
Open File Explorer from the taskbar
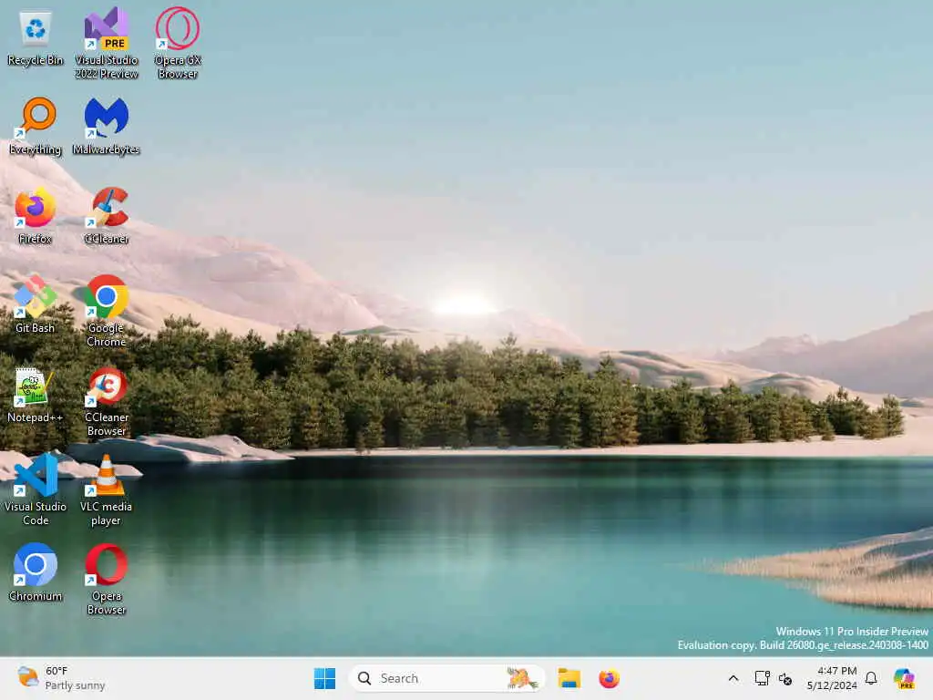[x=569, y=678]
